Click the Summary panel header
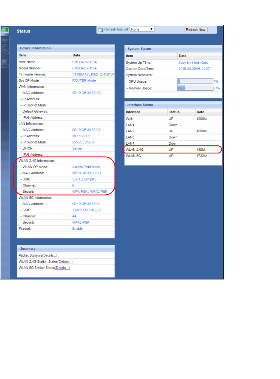280x379 pixels. [x=66, y=249]
